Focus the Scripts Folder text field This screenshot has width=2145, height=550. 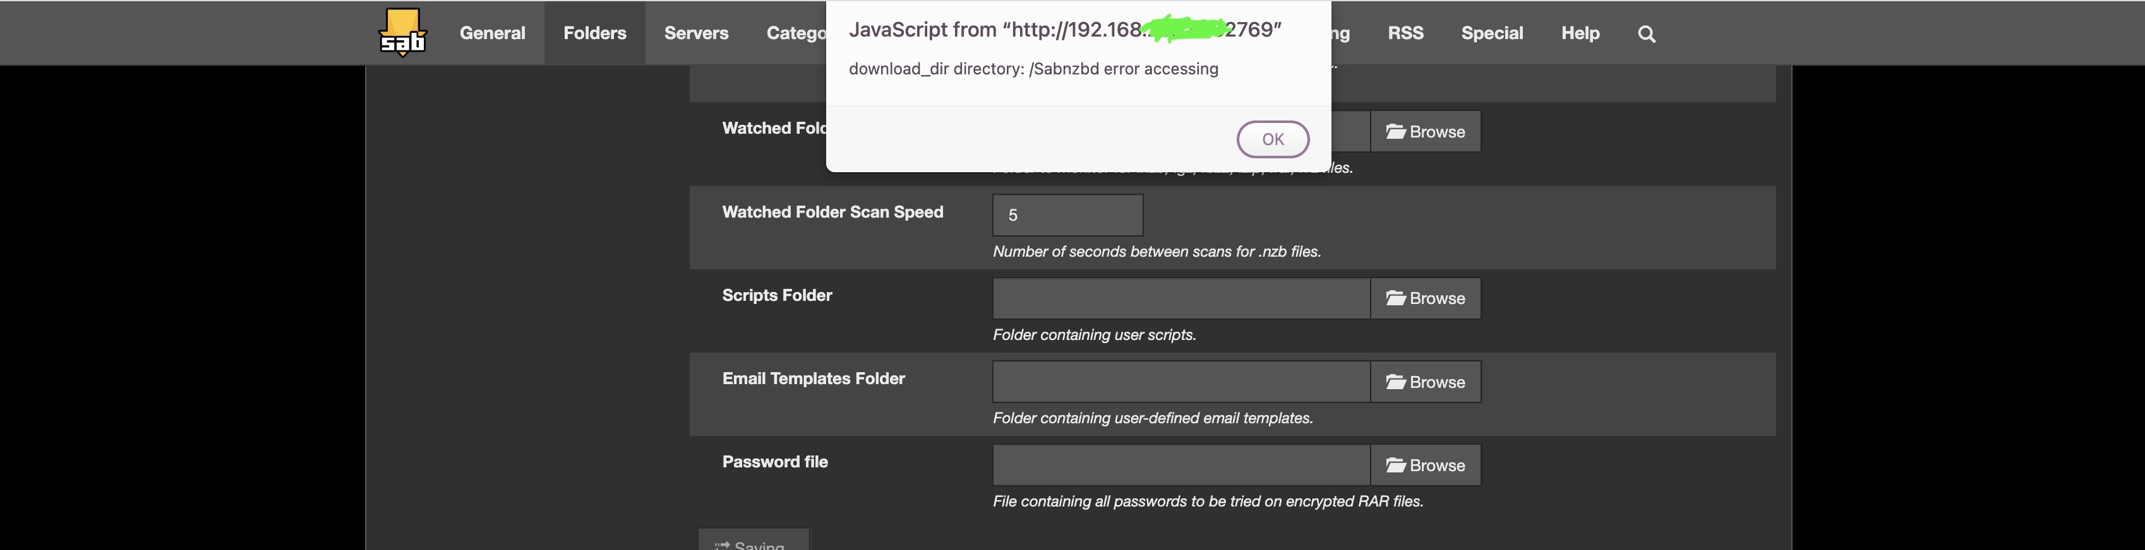tap(1182, 298)
